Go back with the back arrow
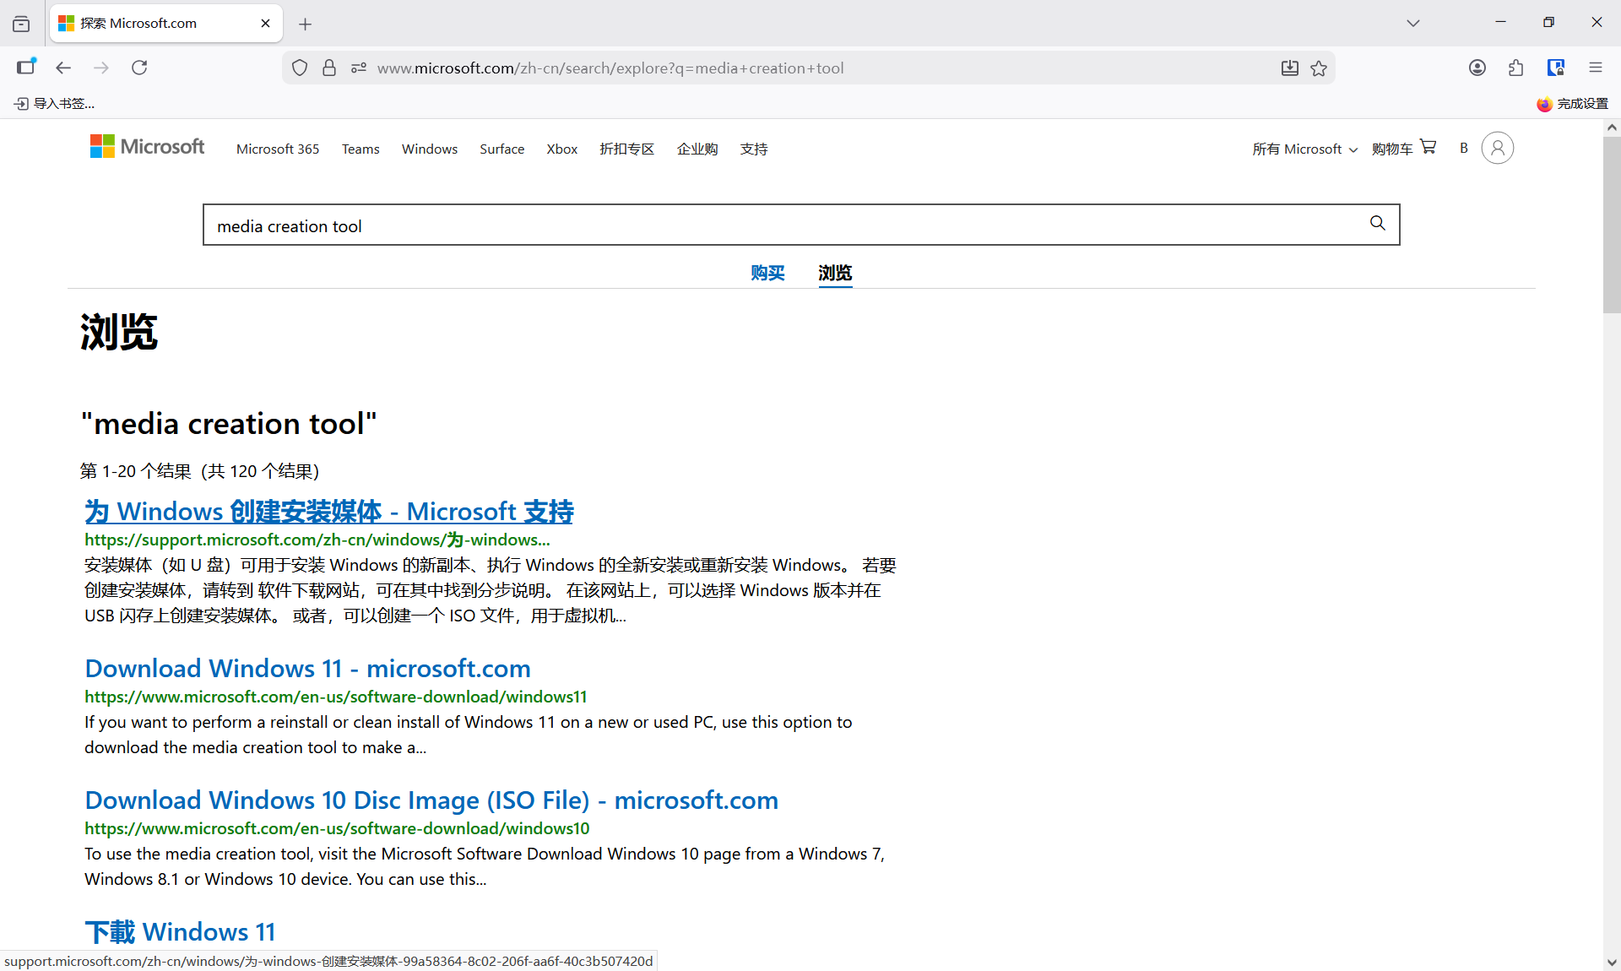The height and width of the screenshot is (971, 1621). click(63, 68)
